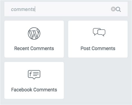
Task: Select the Recent Comments widget card
Action: tap(34, 39)
